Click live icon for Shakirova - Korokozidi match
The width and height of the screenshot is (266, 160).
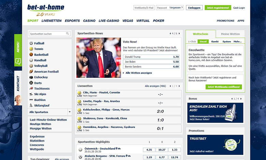79,120
